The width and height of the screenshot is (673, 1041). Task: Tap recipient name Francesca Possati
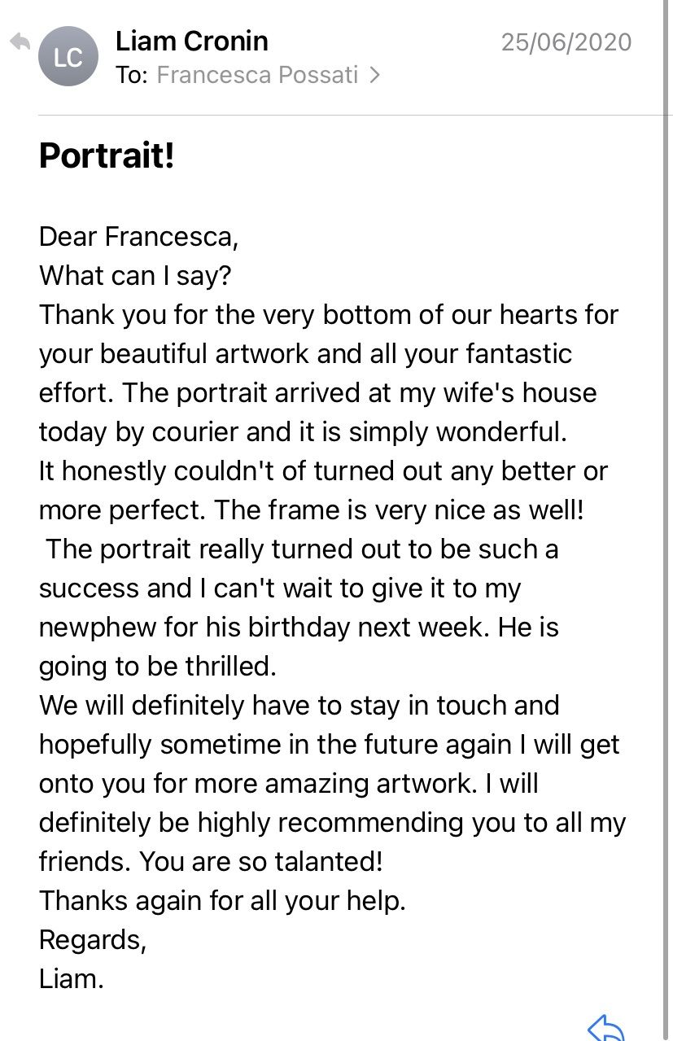pos(257,76)
